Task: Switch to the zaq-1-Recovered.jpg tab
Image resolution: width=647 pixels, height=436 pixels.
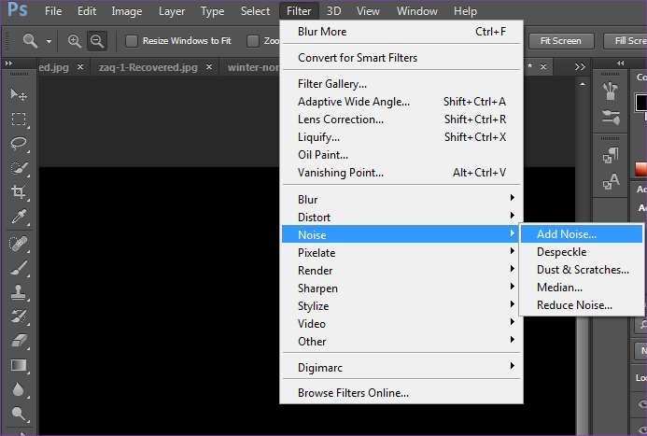Action: click(149, 68)
